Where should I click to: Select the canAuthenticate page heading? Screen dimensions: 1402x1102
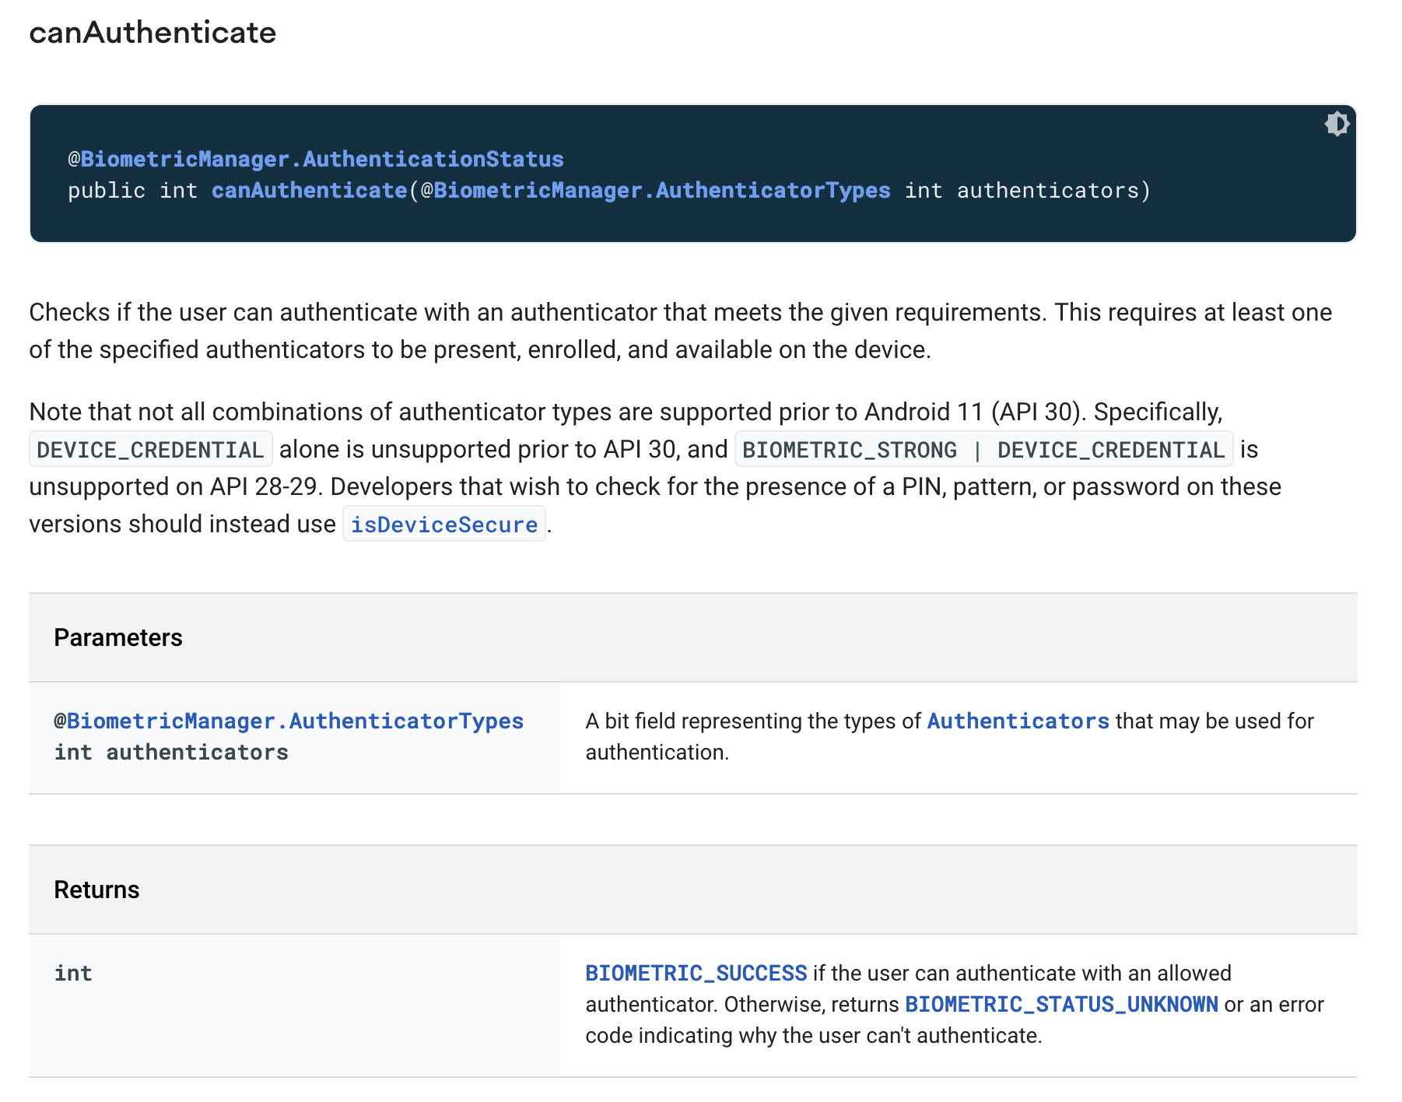(152, 33)
